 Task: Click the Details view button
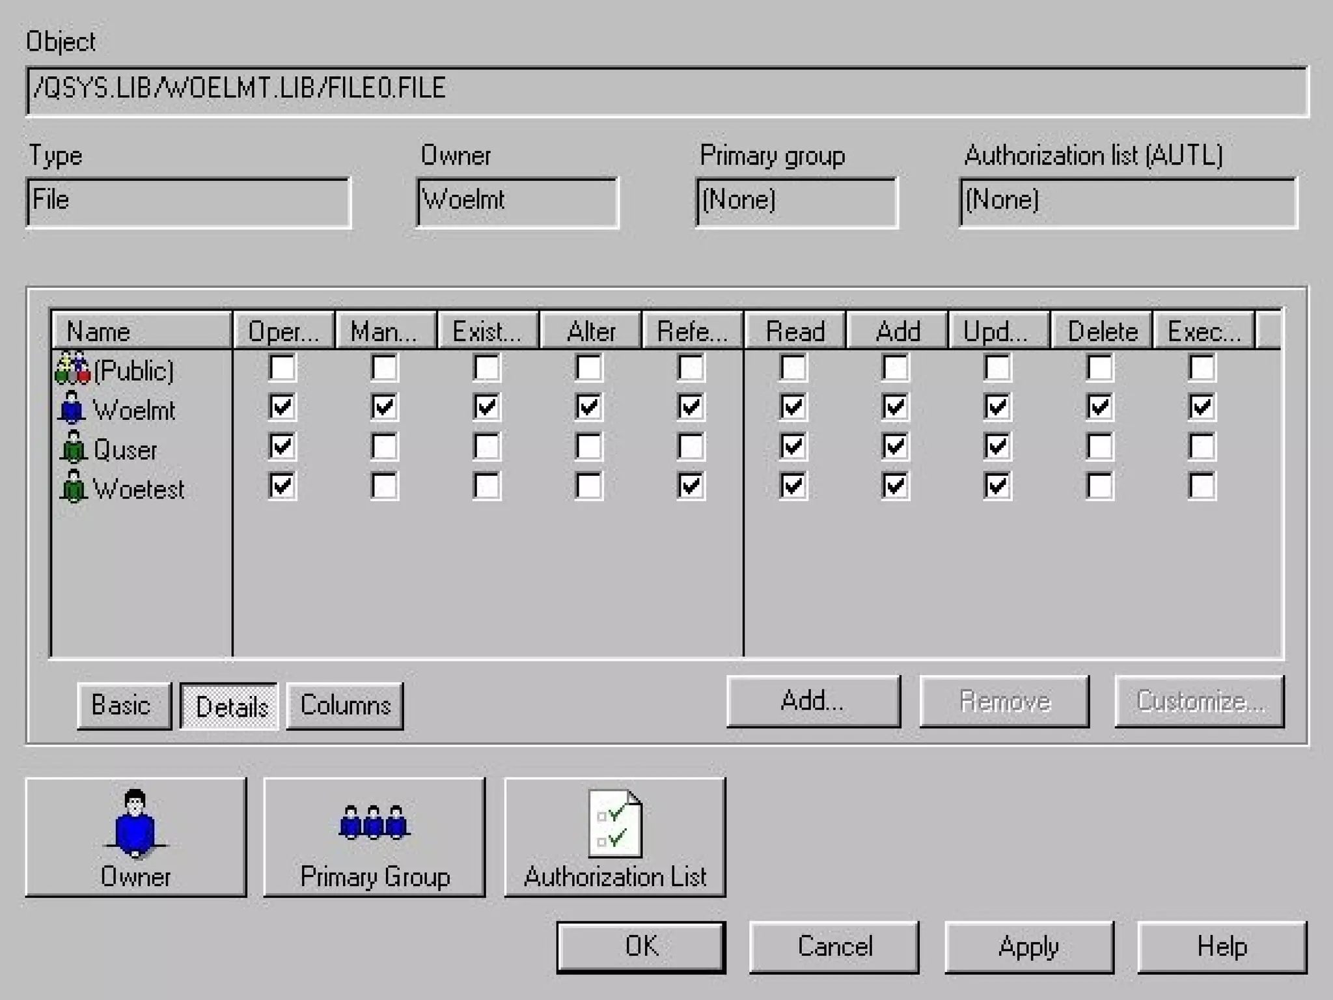click(x=230, y=706)
